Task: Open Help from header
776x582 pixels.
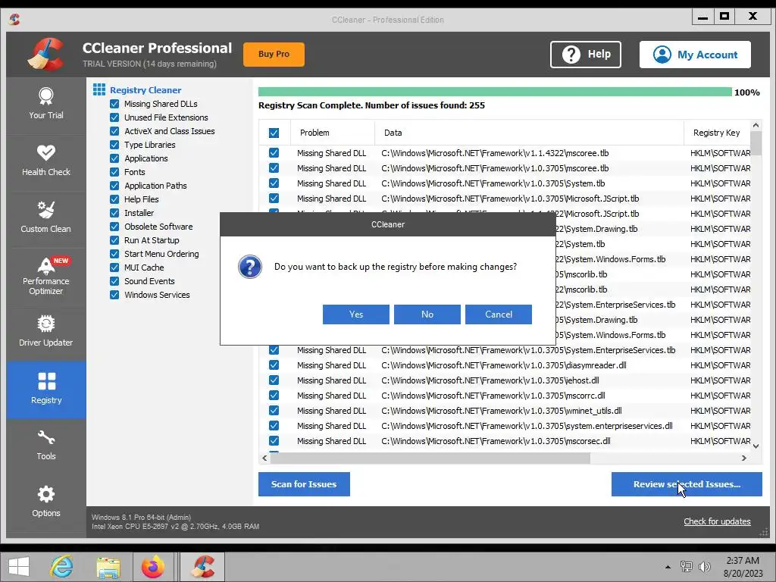Action: pos(586,54)
